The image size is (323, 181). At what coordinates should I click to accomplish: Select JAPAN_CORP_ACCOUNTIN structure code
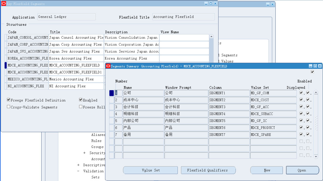(x=28, y=44)
